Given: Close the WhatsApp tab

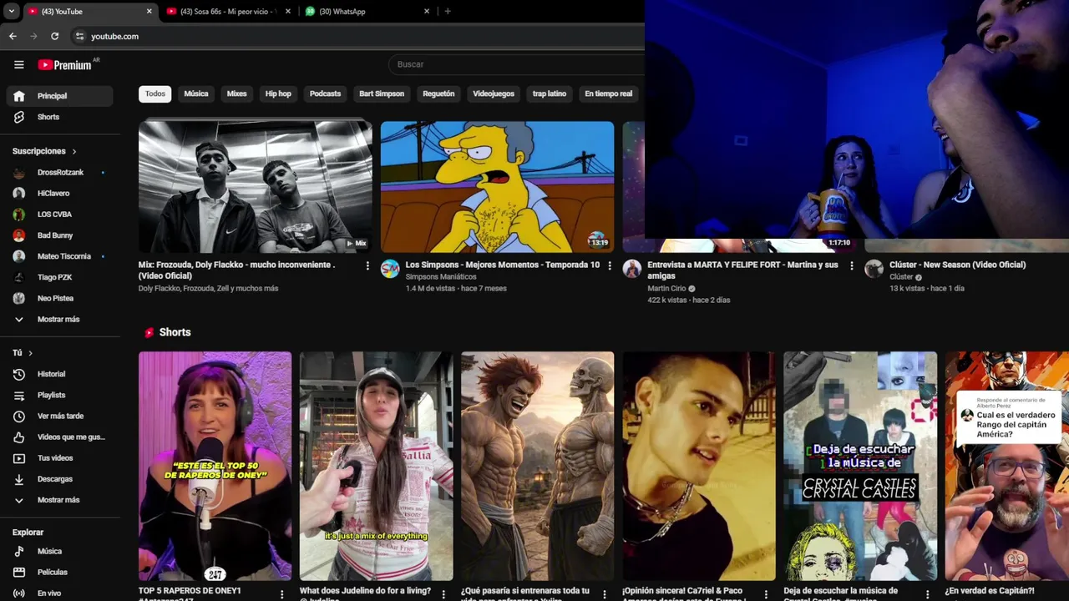Looking at the screenshot, I should (427, 11).
